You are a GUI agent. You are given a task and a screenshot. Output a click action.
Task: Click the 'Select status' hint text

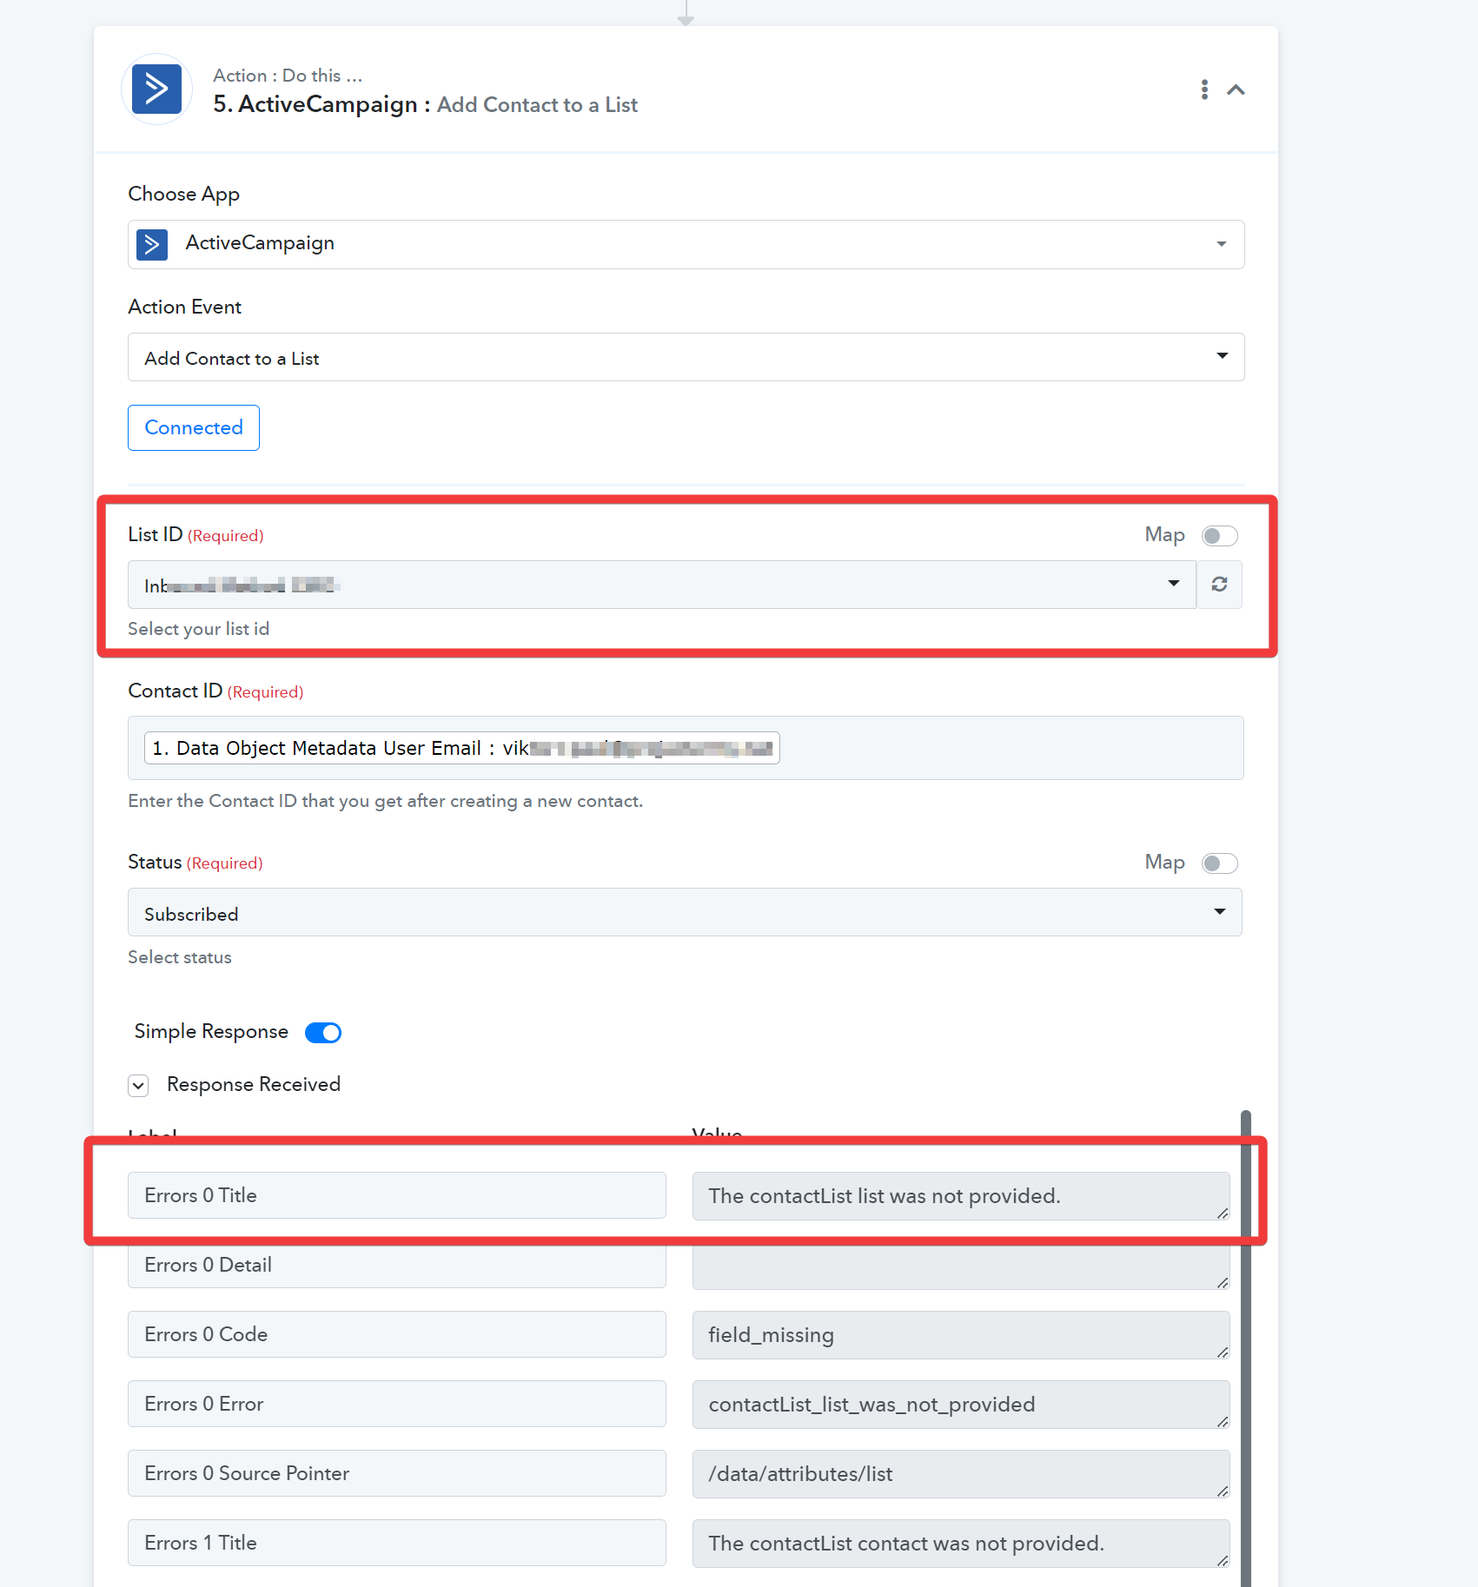point(180,957)
